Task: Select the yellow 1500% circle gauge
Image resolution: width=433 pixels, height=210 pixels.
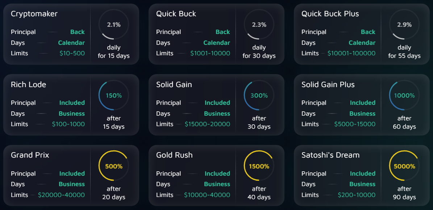Action: pyautogui.click(x=259, y=166)
